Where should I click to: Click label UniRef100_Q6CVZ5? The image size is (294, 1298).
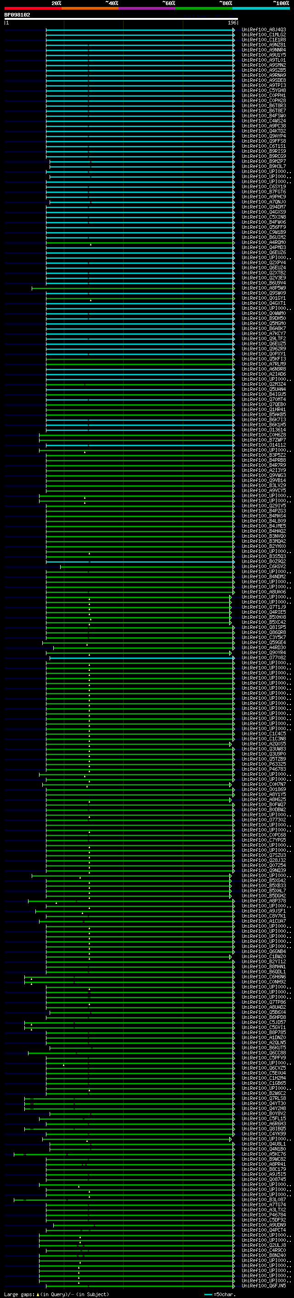[263, 1068]
